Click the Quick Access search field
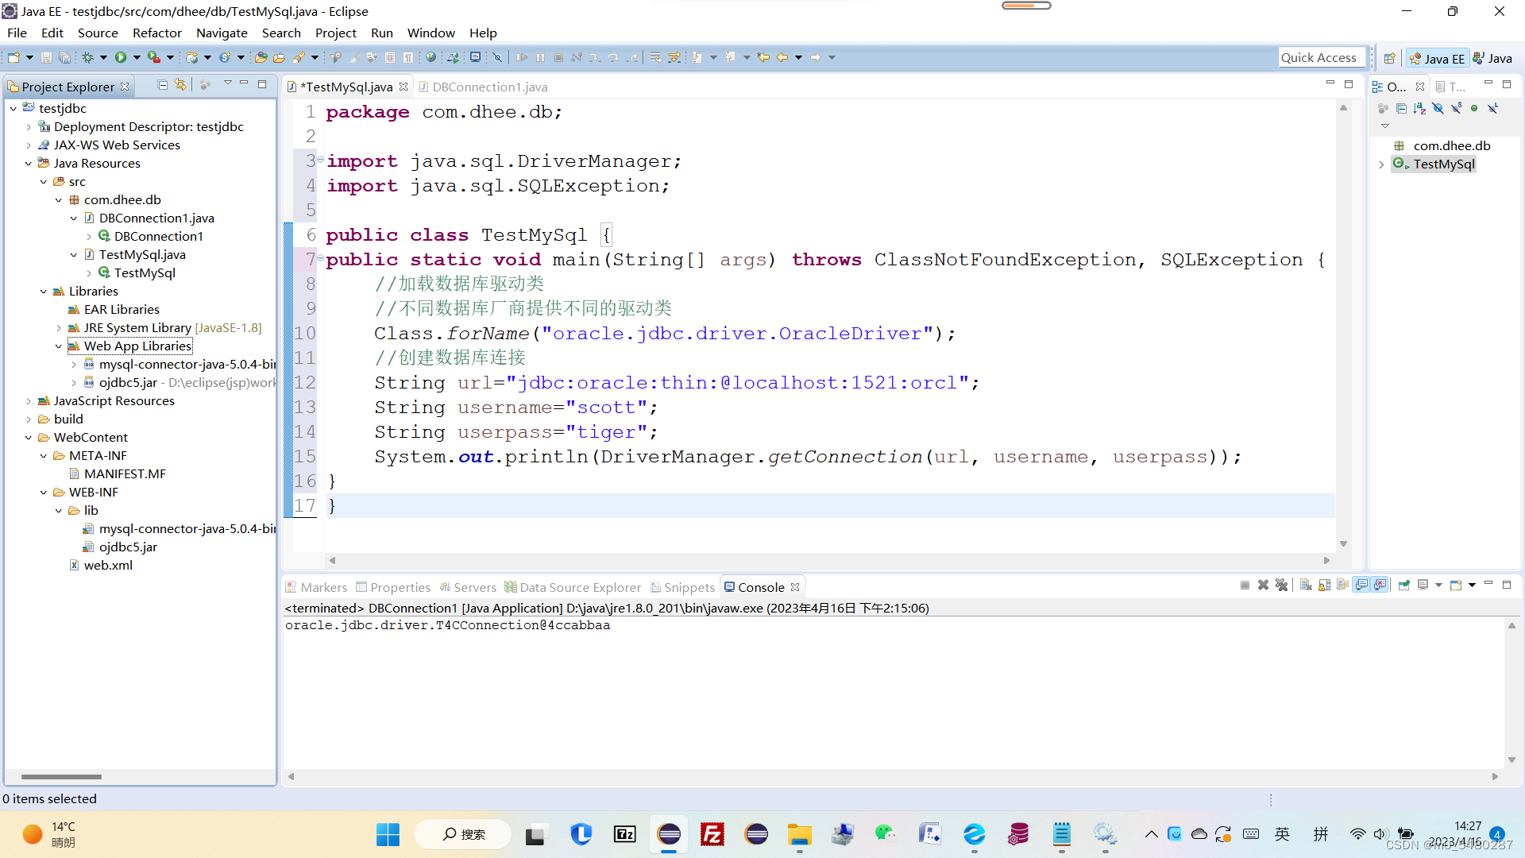The height and width of the screenshot is (858, 1525). coord(1320,57)
